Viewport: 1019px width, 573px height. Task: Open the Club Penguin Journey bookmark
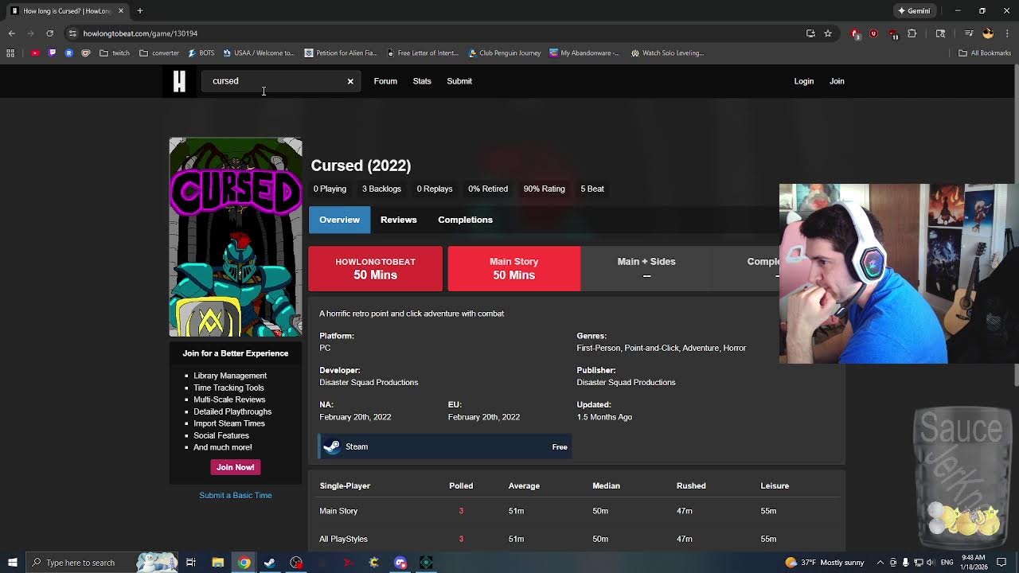point(505,53)
